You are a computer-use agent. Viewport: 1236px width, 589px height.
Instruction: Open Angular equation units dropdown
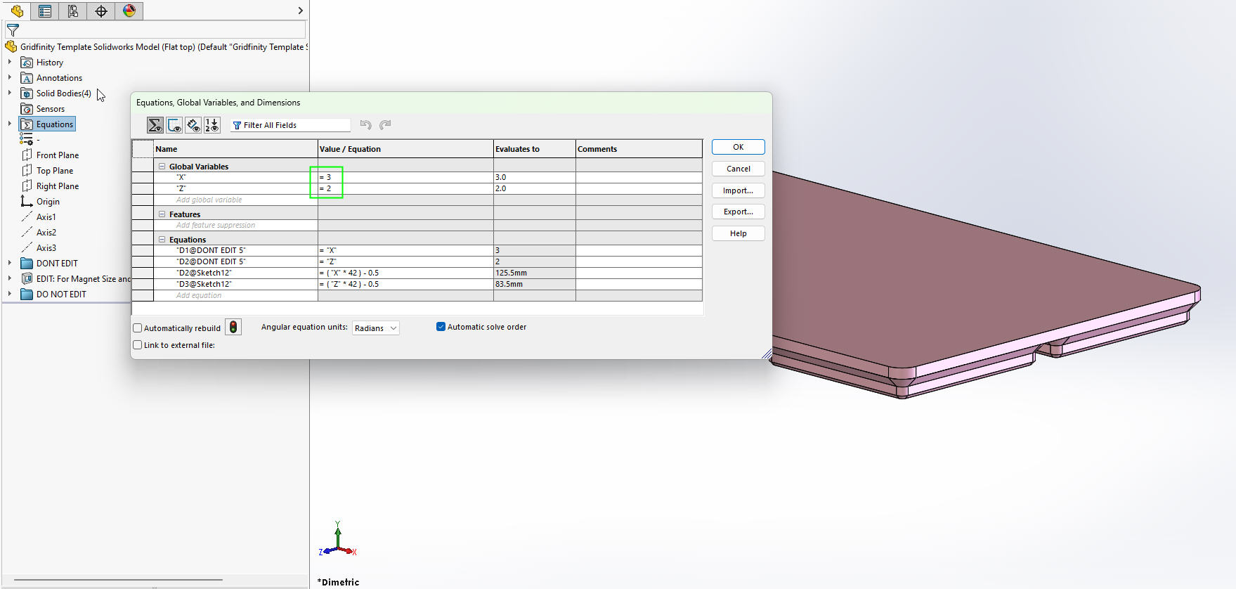[375, 328]
